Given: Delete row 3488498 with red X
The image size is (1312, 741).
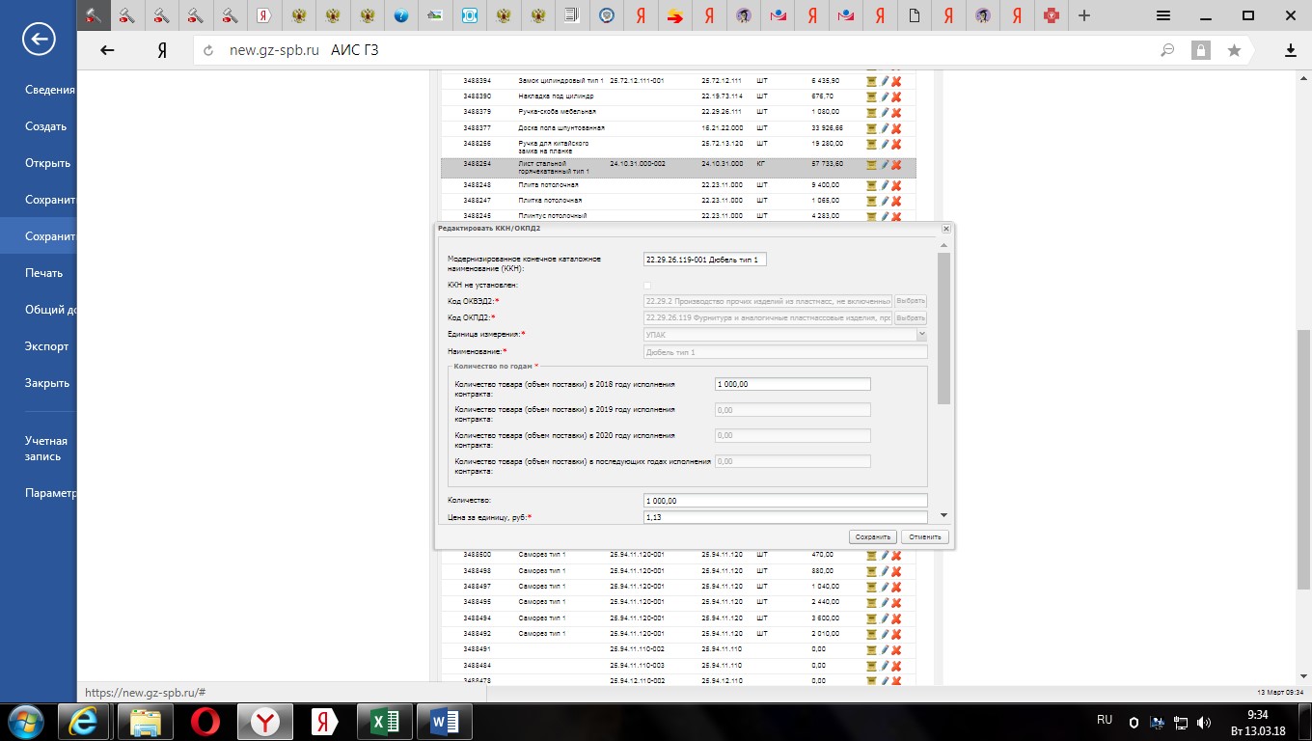Looking at the screenshot, I should [896, 570].
